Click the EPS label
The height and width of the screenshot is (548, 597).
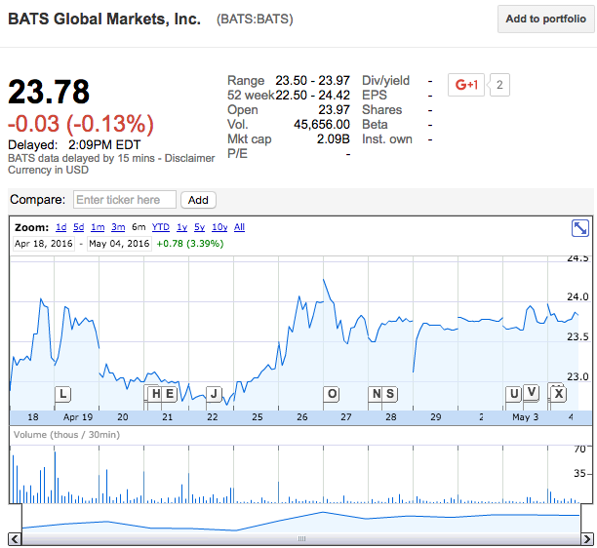(x=375, y=96)
